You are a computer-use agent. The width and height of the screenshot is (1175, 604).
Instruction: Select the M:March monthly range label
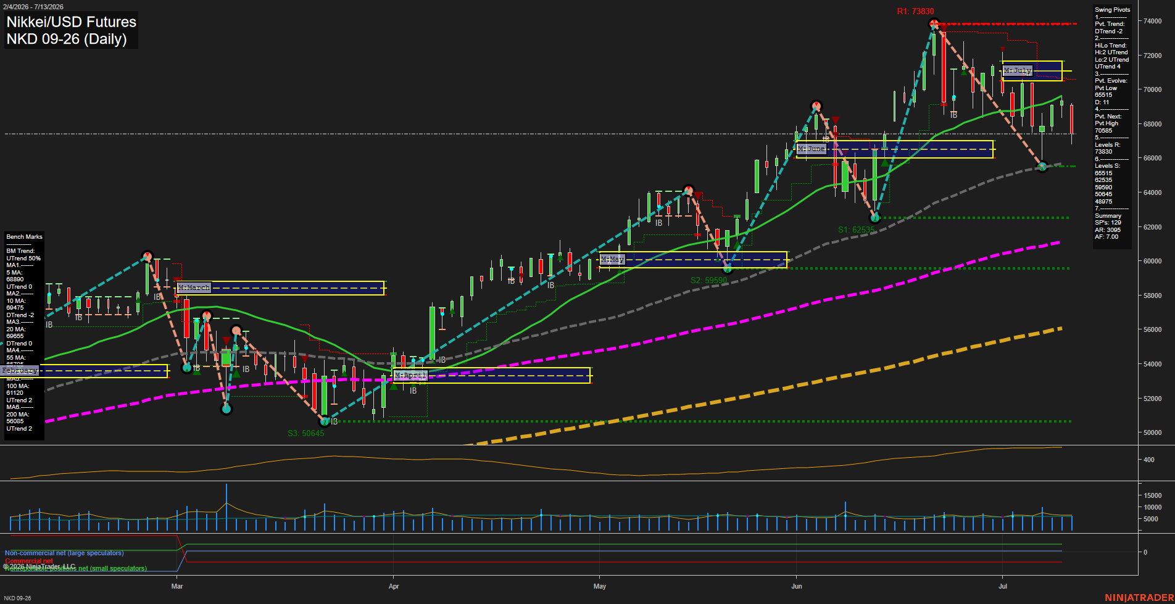click(x=194, y=288)
